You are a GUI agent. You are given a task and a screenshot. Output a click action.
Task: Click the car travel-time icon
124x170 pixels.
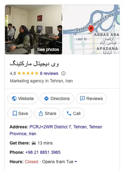34,143
